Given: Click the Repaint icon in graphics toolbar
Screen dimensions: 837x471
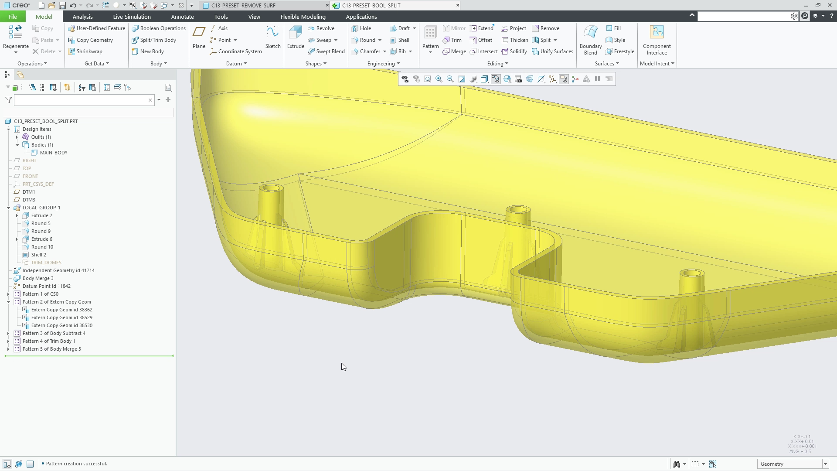Looking at the screenshot, I should [x=462, y=79].
